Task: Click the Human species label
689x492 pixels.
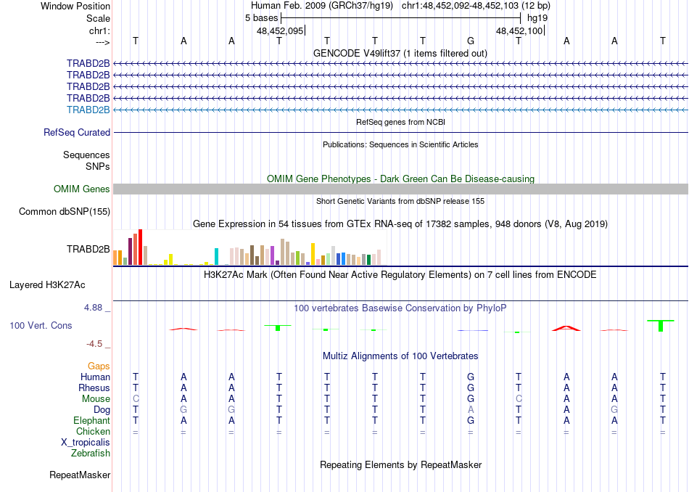Action: click(x=95, y=377)
